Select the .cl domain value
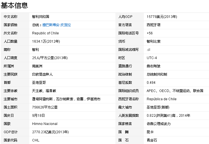The image size is (209, 144). pos(148,50)
